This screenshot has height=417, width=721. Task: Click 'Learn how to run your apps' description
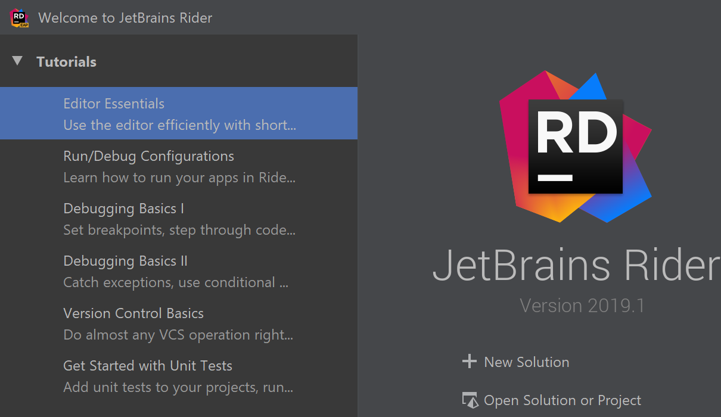(x=179, y=178)
